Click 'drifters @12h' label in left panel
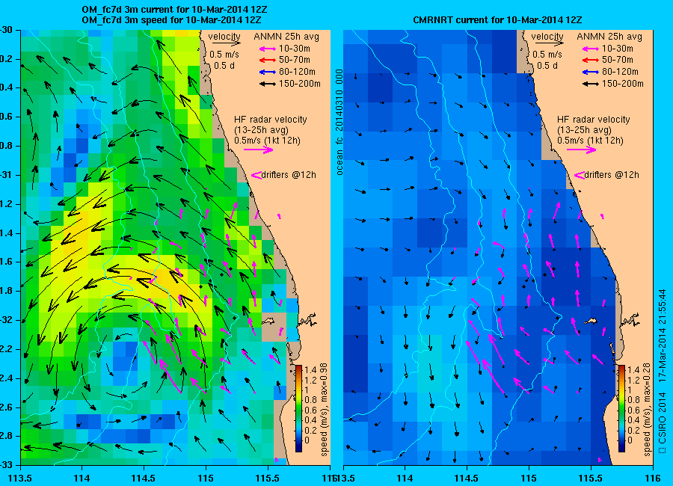673x486 pixels. pos(289,175)
